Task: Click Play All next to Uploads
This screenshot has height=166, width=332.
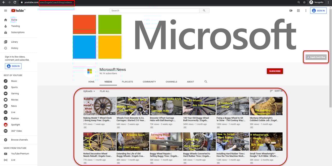Action: 105,91
